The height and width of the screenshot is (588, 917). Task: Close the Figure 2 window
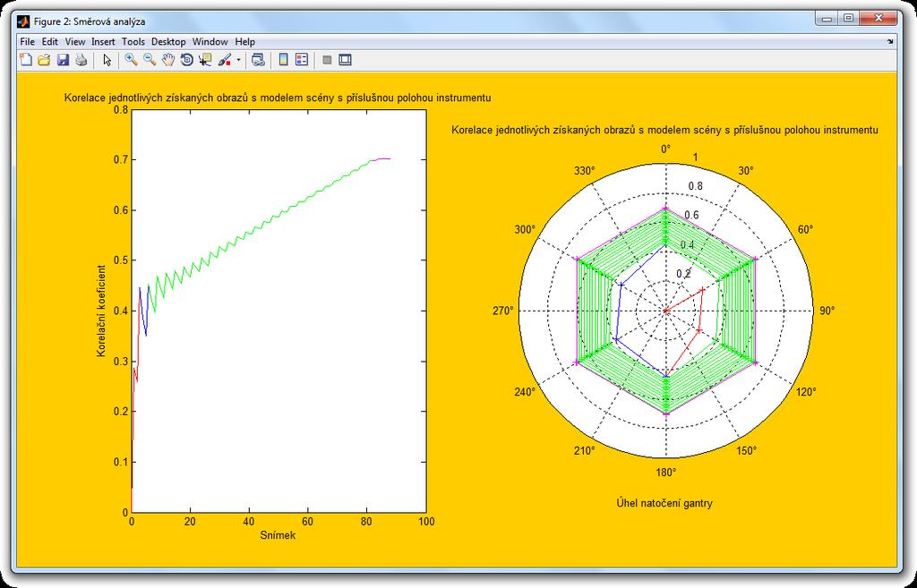pyautogui.click(x=878, y=19)
